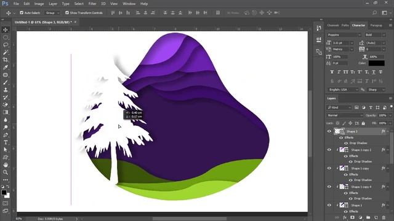Click the Opacity value field
Screen dimensions: 394x221
click(382, 115)
